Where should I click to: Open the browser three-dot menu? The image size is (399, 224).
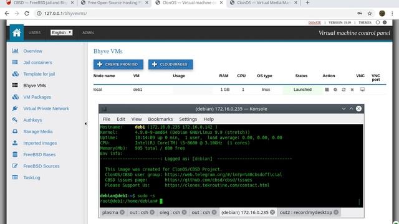click(392, 13)
